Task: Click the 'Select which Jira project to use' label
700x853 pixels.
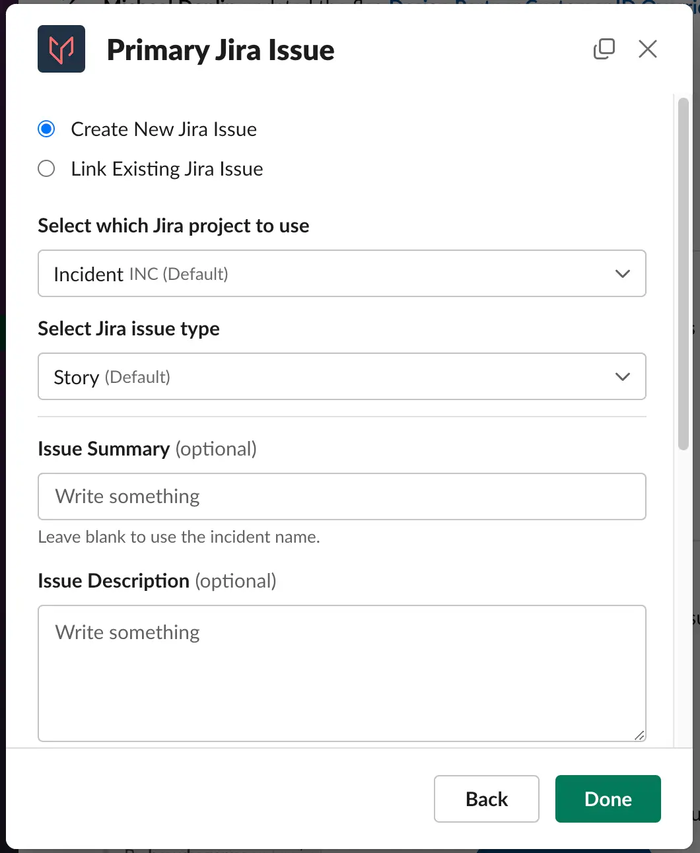Action: (x=174, y=226)
